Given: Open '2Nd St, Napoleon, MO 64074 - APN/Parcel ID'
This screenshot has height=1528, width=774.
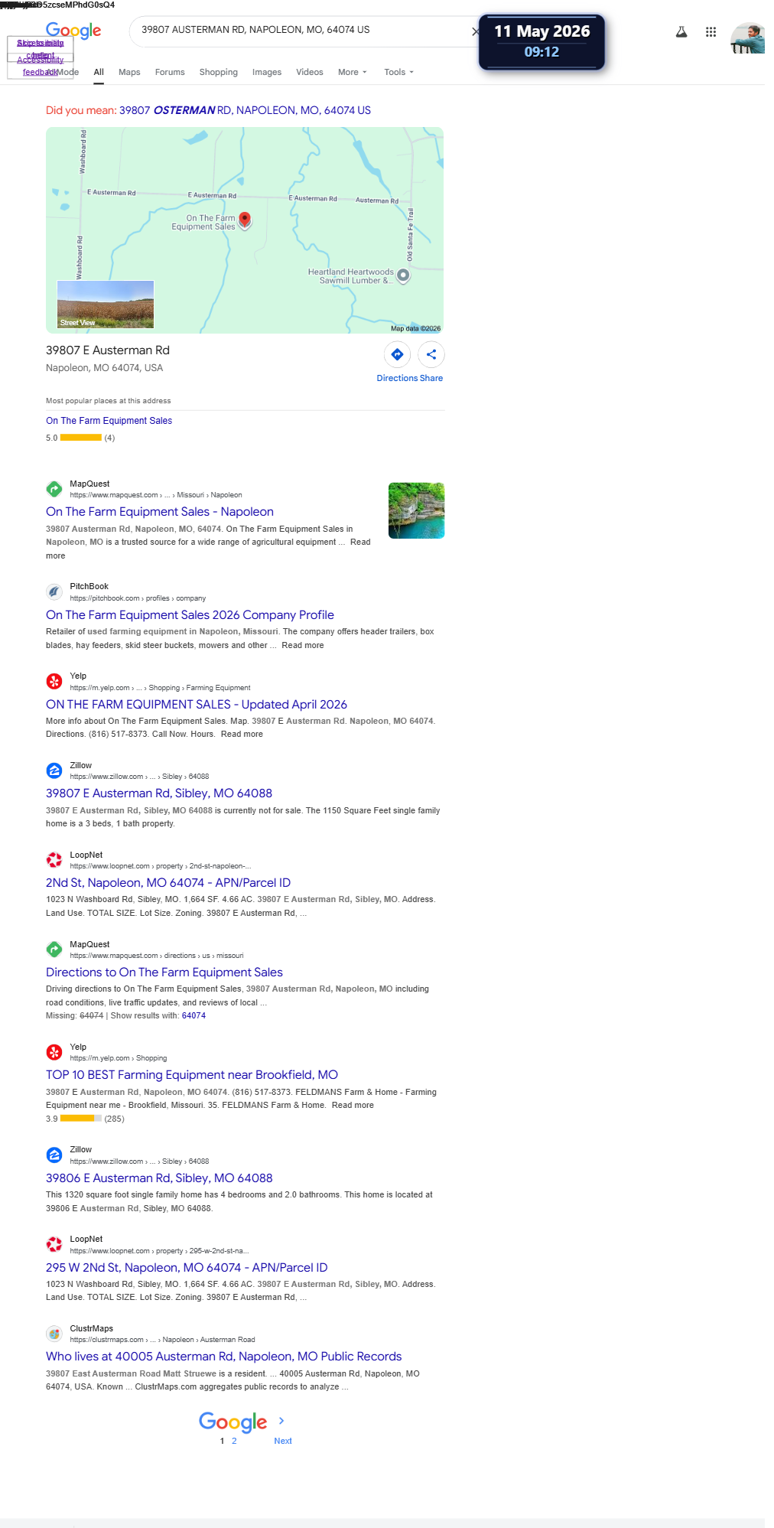Looking at the screenshot, I should click(168, 883).
